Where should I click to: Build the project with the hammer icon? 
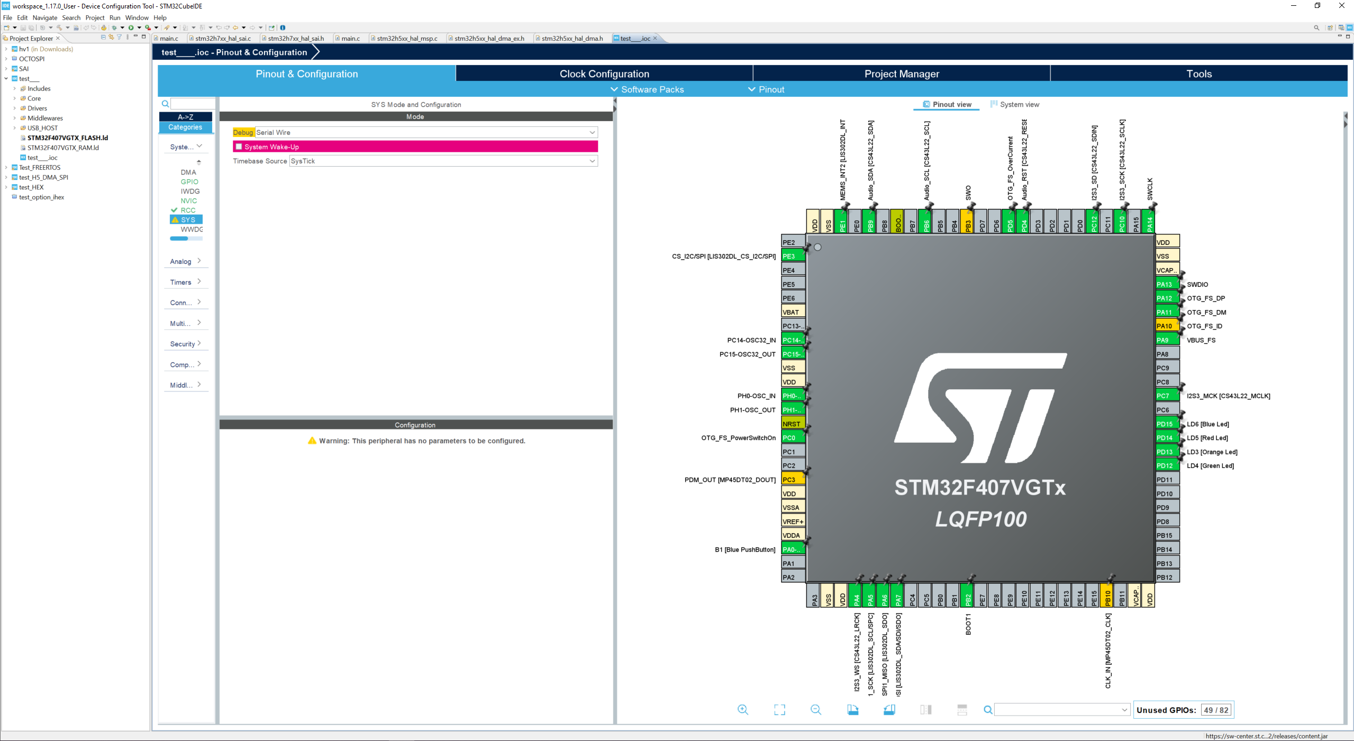point(59,28)
